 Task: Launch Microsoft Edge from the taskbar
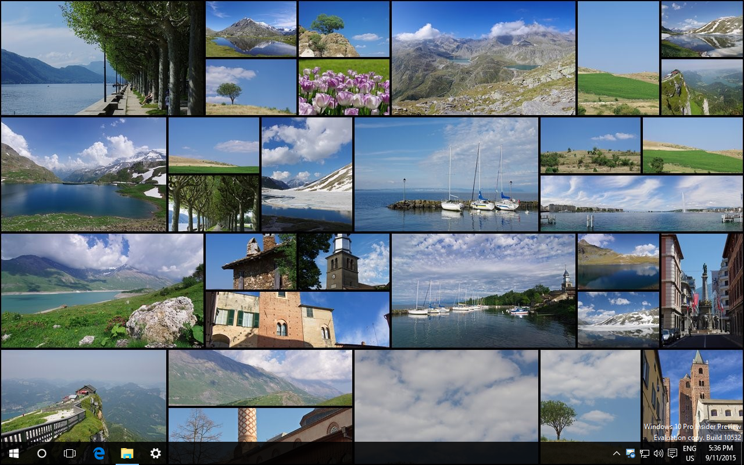98,453
